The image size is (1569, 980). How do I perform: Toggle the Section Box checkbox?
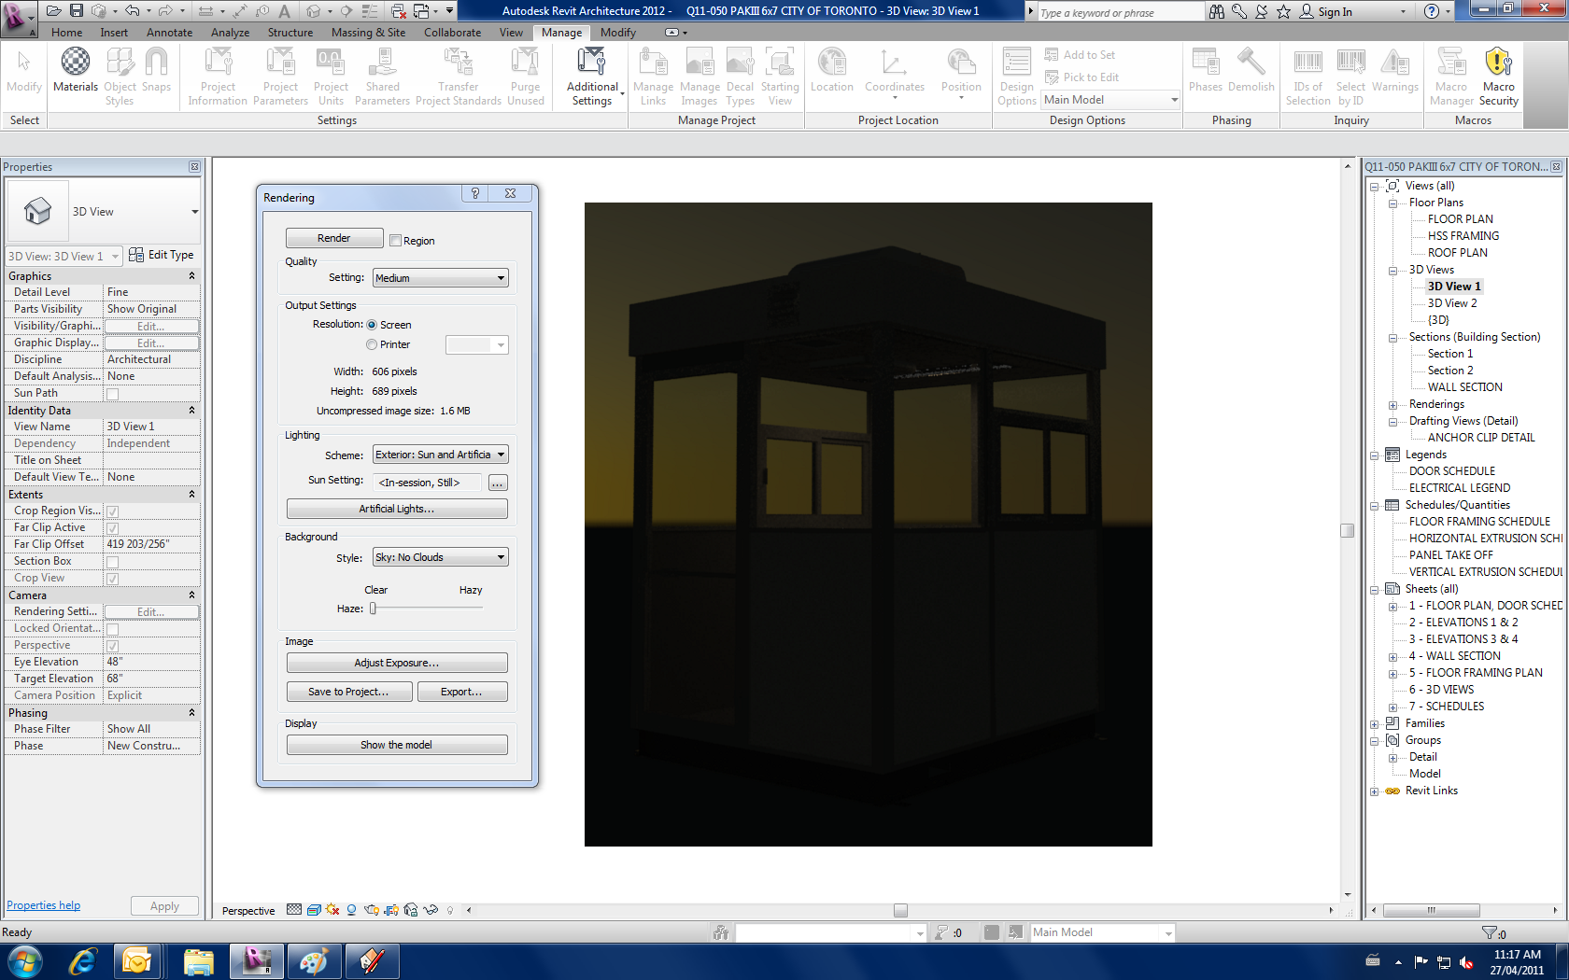[112, 562]
